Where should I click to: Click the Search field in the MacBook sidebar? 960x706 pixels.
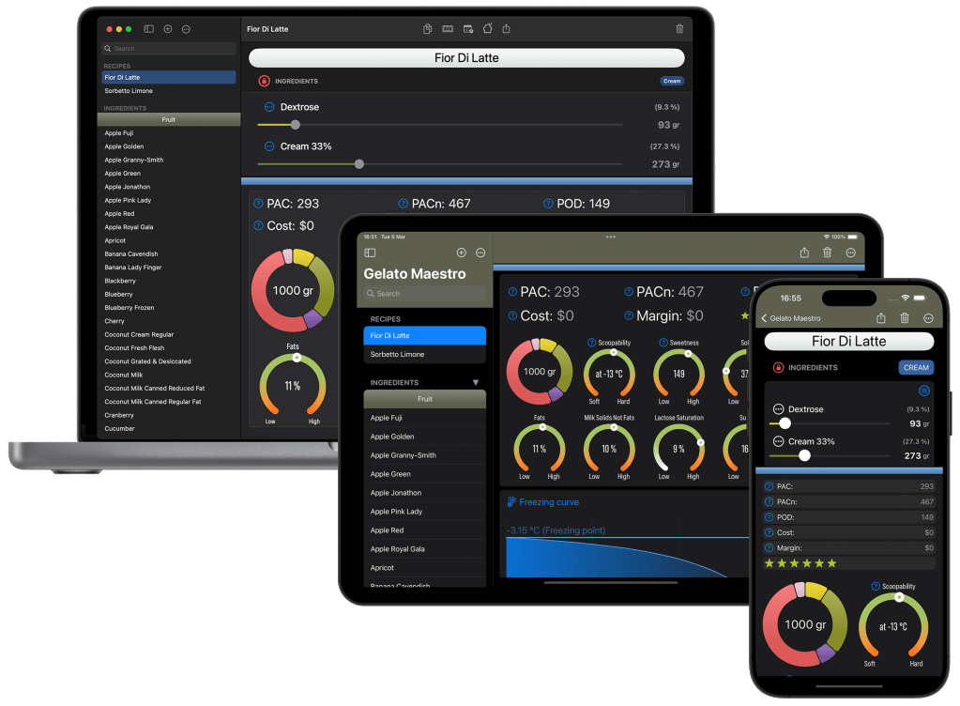(x=169, y=48)
